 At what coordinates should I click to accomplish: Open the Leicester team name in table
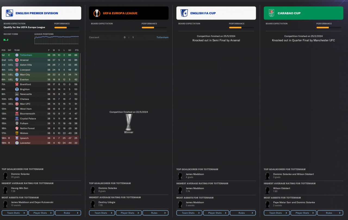point(25,143)
